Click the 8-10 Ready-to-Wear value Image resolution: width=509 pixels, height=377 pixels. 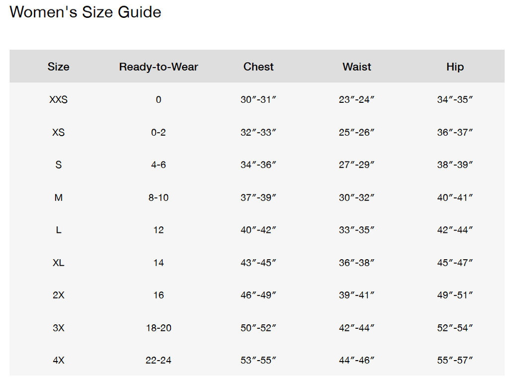[x=159, y=198]
